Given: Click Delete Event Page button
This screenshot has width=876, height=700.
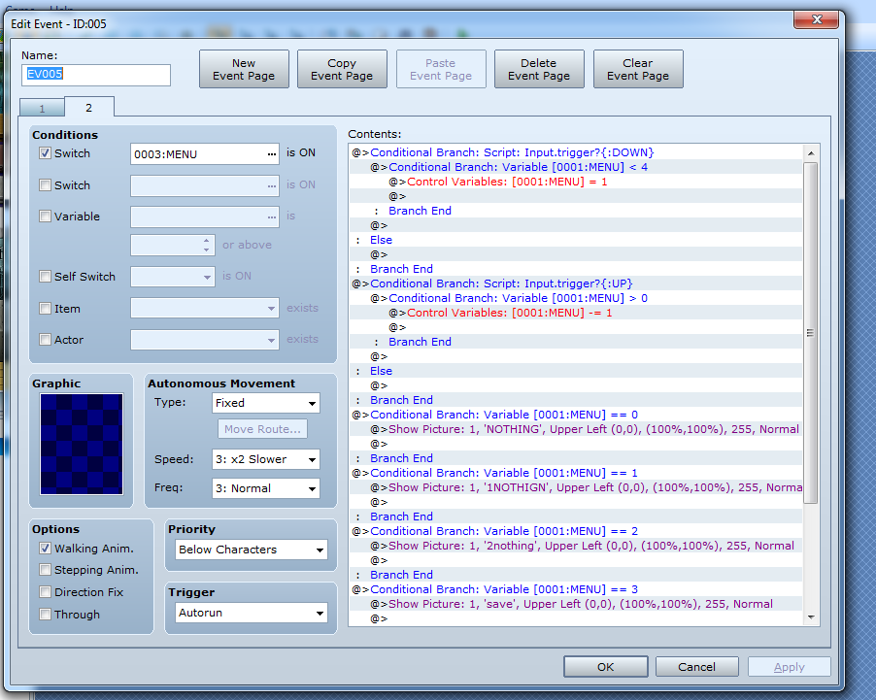Looking at the screenshot, I should pyautogui.click(x=539, y=69).
